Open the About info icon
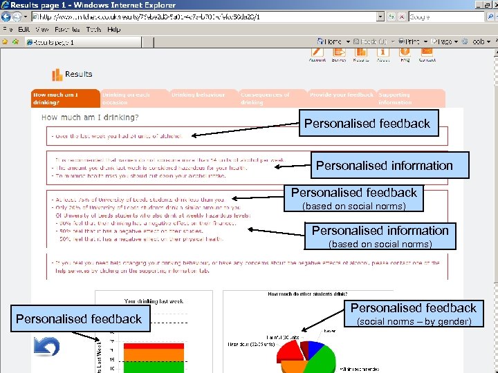This screenshot has height=373, width=498. click(x=383, y=52)
